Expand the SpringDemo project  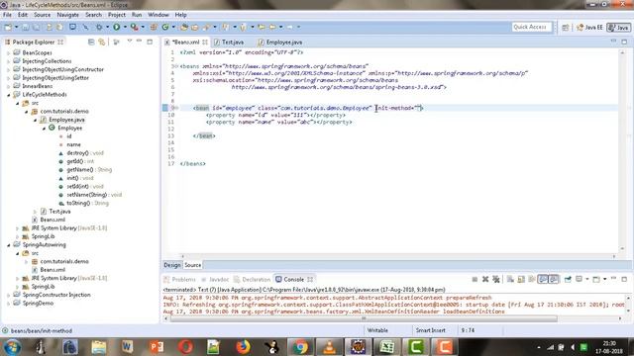(9, 304)
